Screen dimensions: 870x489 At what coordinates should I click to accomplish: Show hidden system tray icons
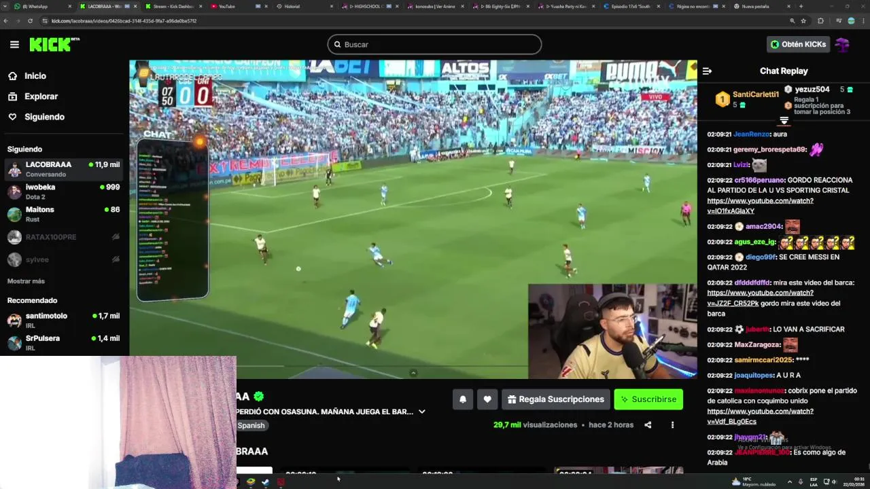click(789, 482)
